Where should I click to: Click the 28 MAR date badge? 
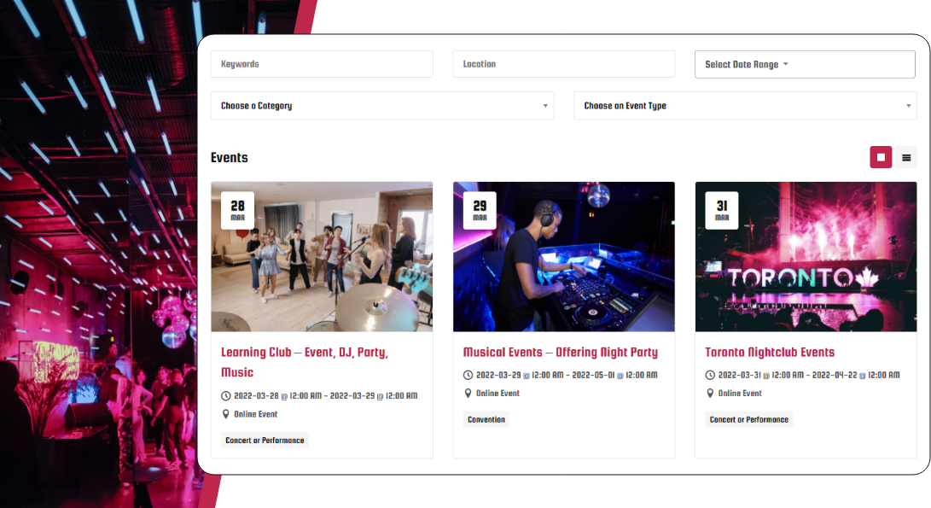coord(237,210)
